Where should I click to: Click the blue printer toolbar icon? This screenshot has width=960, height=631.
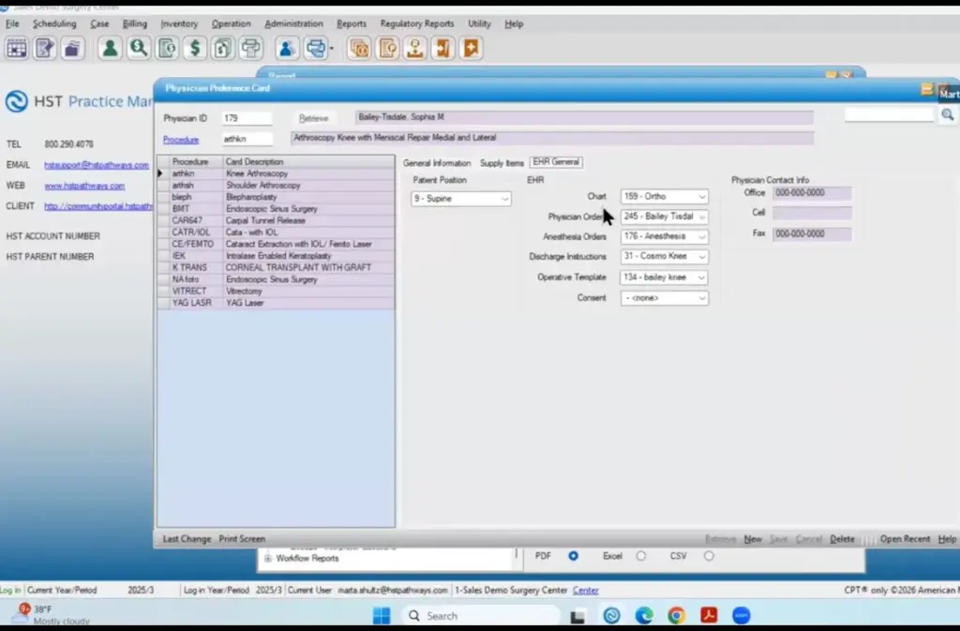tap(315, 49)
